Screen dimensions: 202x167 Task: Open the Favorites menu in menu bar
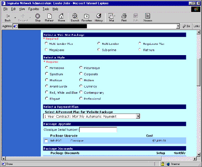coord(33,9)
